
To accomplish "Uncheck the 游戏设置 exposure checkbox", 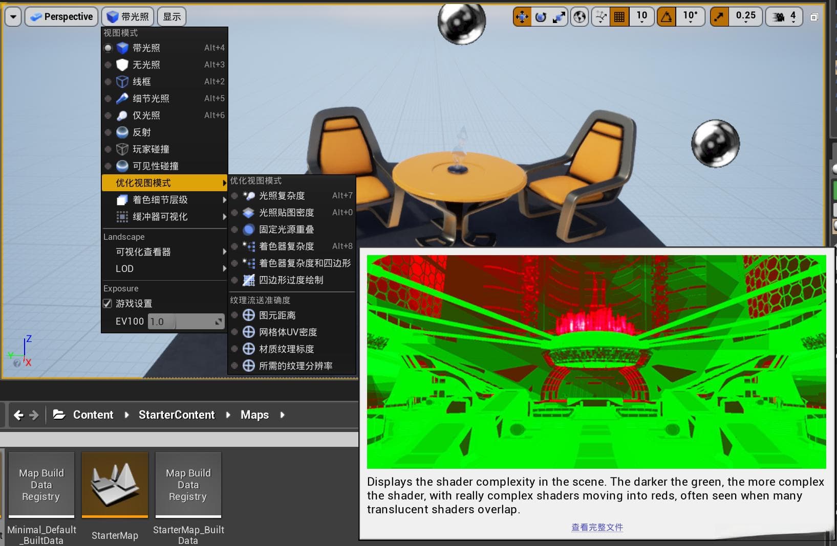I will 108,304.
